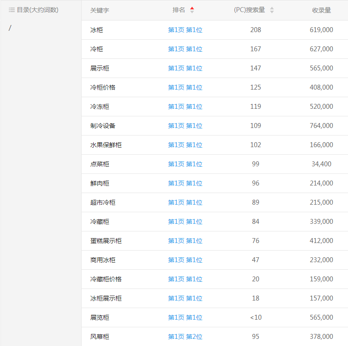Viewport: 348px width, 346px height.
Task: Sort by (PC)搜索量 using arrow icon
Action: coord(272,10)
